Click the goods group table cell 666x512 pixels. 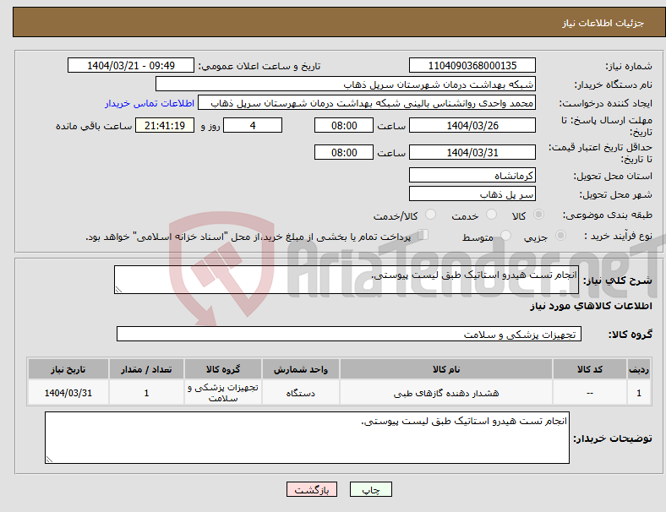tap(223, 393)
